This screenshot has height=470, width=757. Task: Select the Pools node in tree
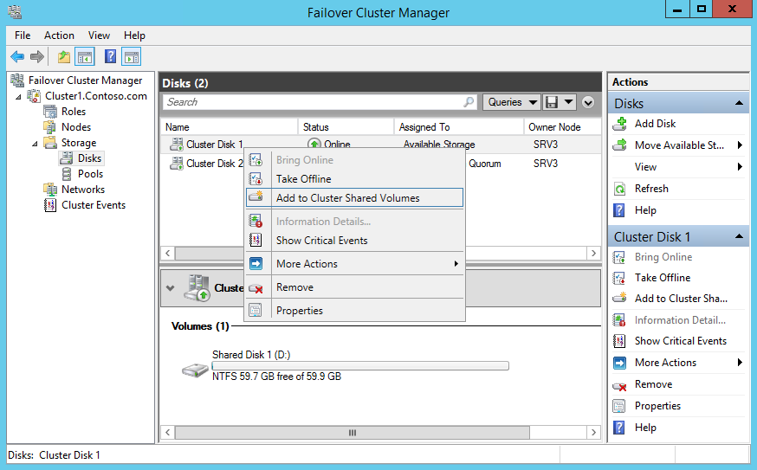(x=90, y=174)
